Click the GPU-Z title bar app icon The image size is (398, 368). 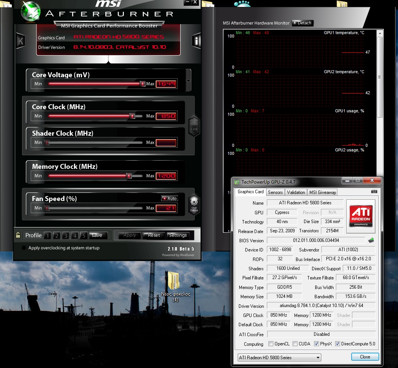coord(237,182)
